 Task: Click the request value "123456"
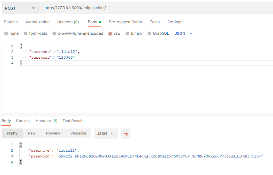[66, 57]
